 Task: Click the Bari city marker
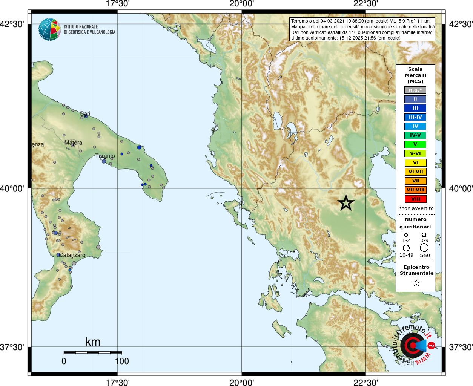[x=86, y=116]
